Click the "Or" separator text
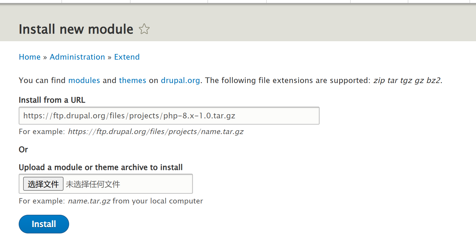The image size is (476, 237). [x=23, y=149]
